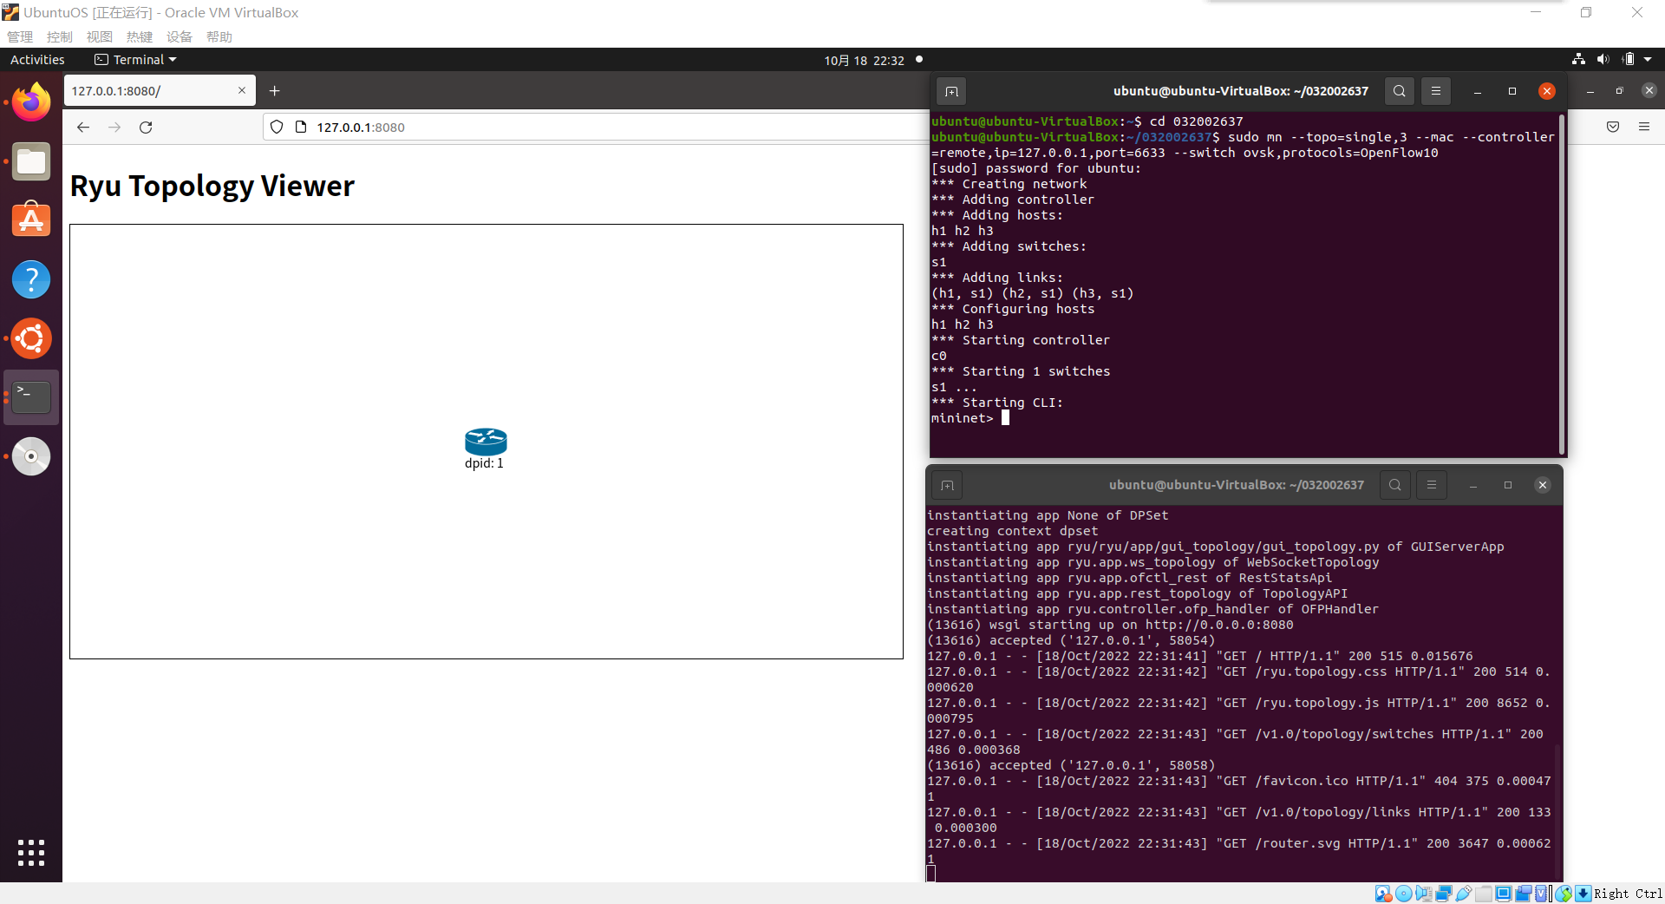Show Applications grid in the dock
This screenshot has width=1665, height=904.
(31, 853)
